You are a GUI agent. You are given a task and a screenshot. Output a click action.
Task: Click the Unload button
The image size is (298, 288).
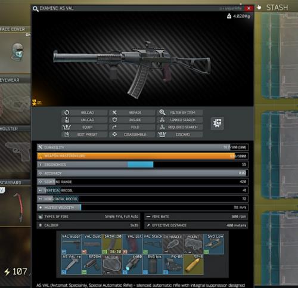(85, 120)
